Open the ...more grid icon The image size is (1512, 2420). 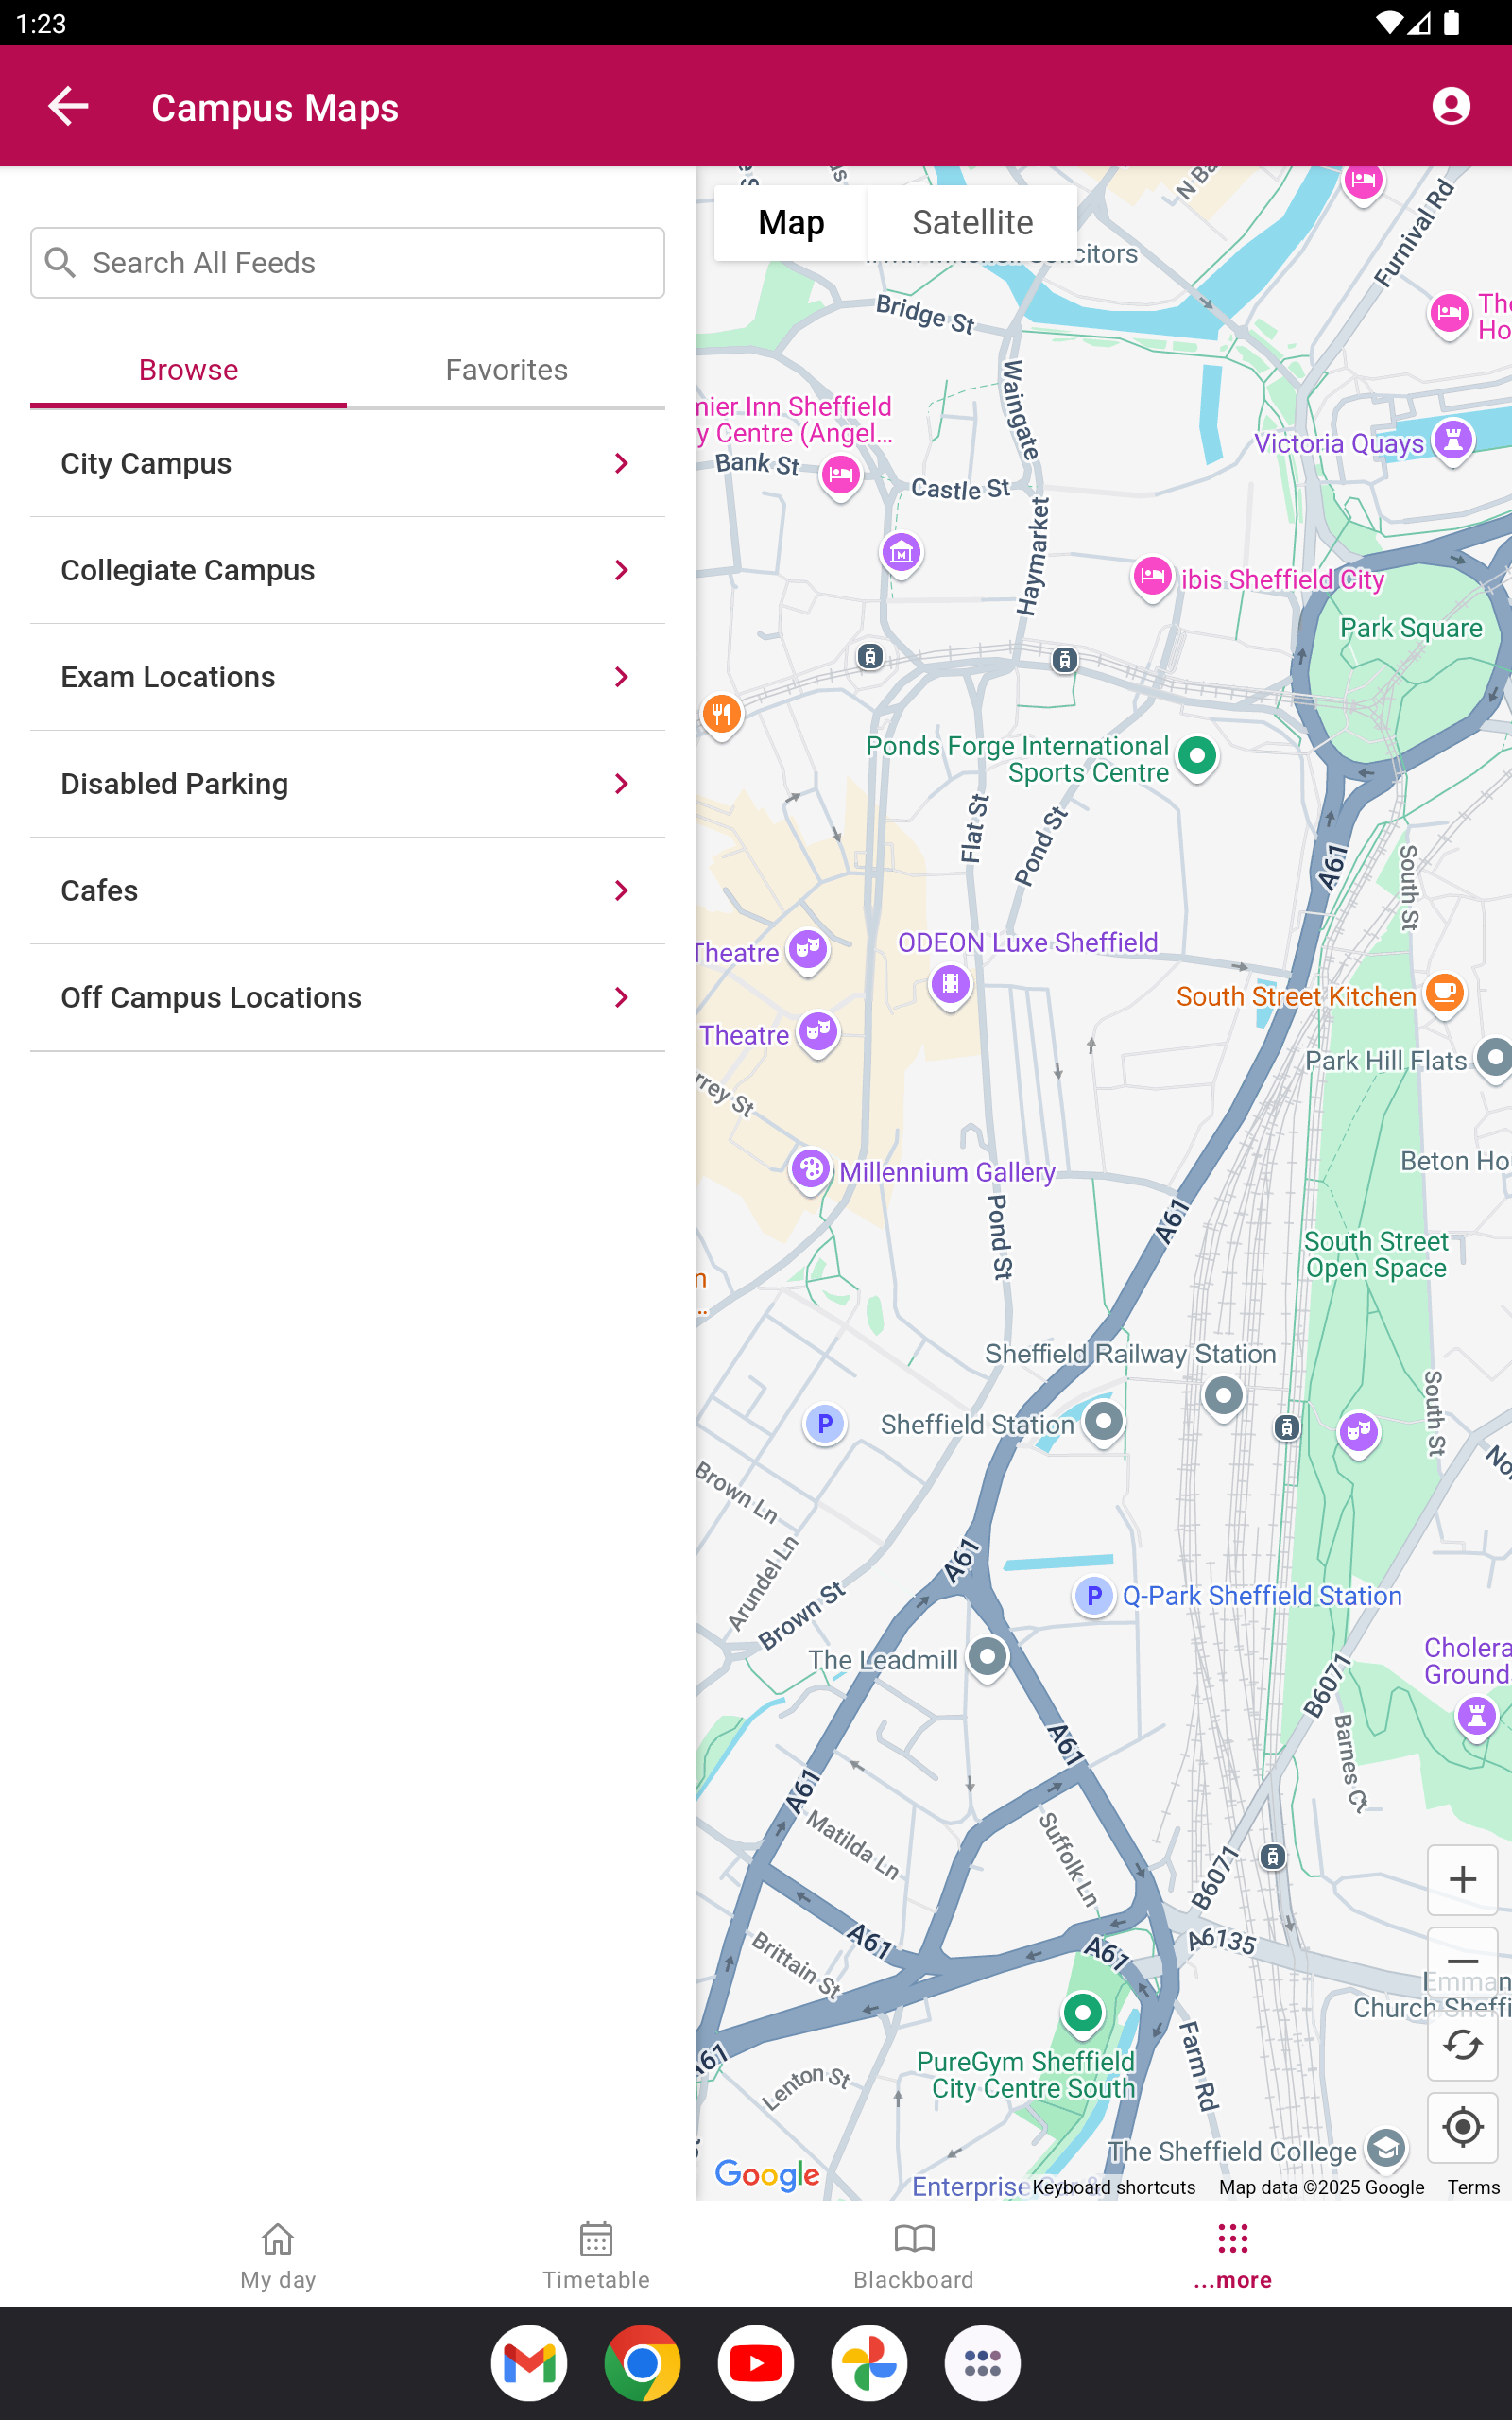pyautogui.click(x=1233, y=2240)
